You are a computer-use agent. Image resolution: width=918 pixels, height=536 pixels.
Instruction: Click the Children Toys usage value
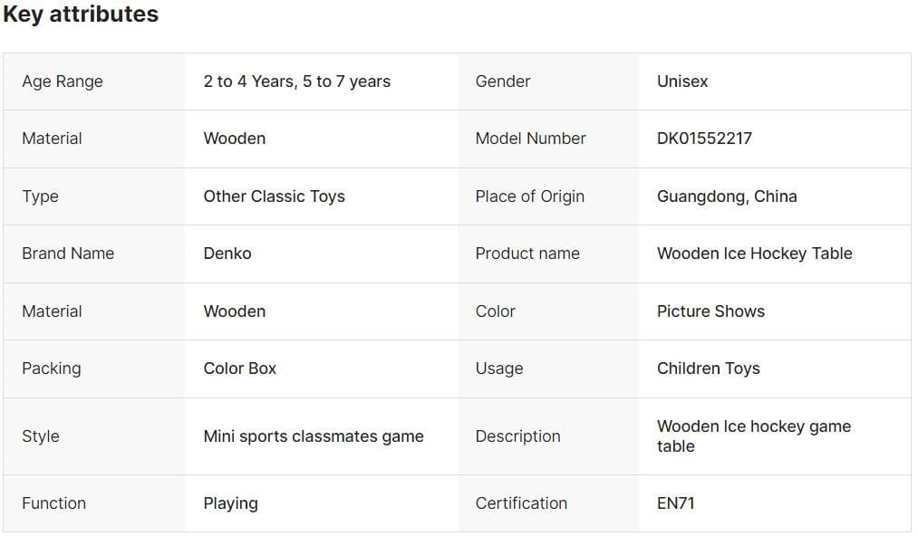click(x=708, y=368)
